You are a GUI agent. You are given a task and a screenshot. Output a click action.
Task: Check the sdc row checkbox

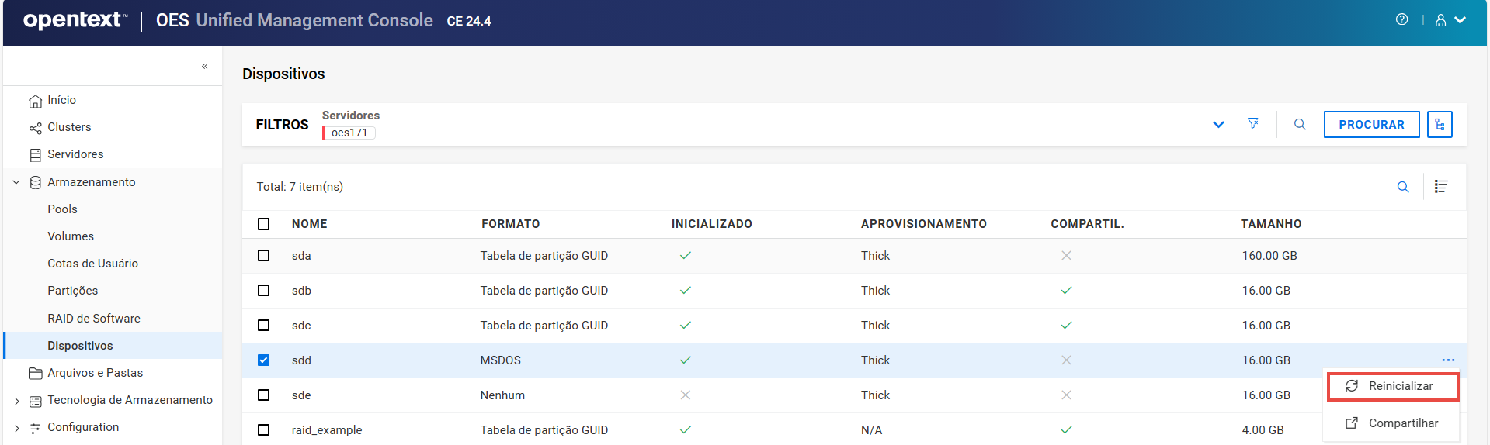[x=263, y=326]
